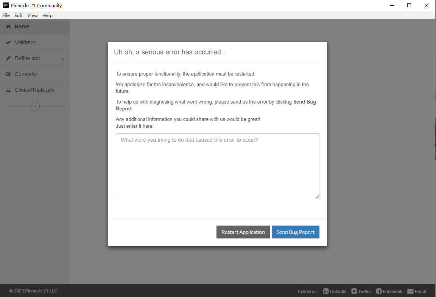The image size is (436, 297).
Task: Open the Edit menu
Action: (x=19, y=15)
